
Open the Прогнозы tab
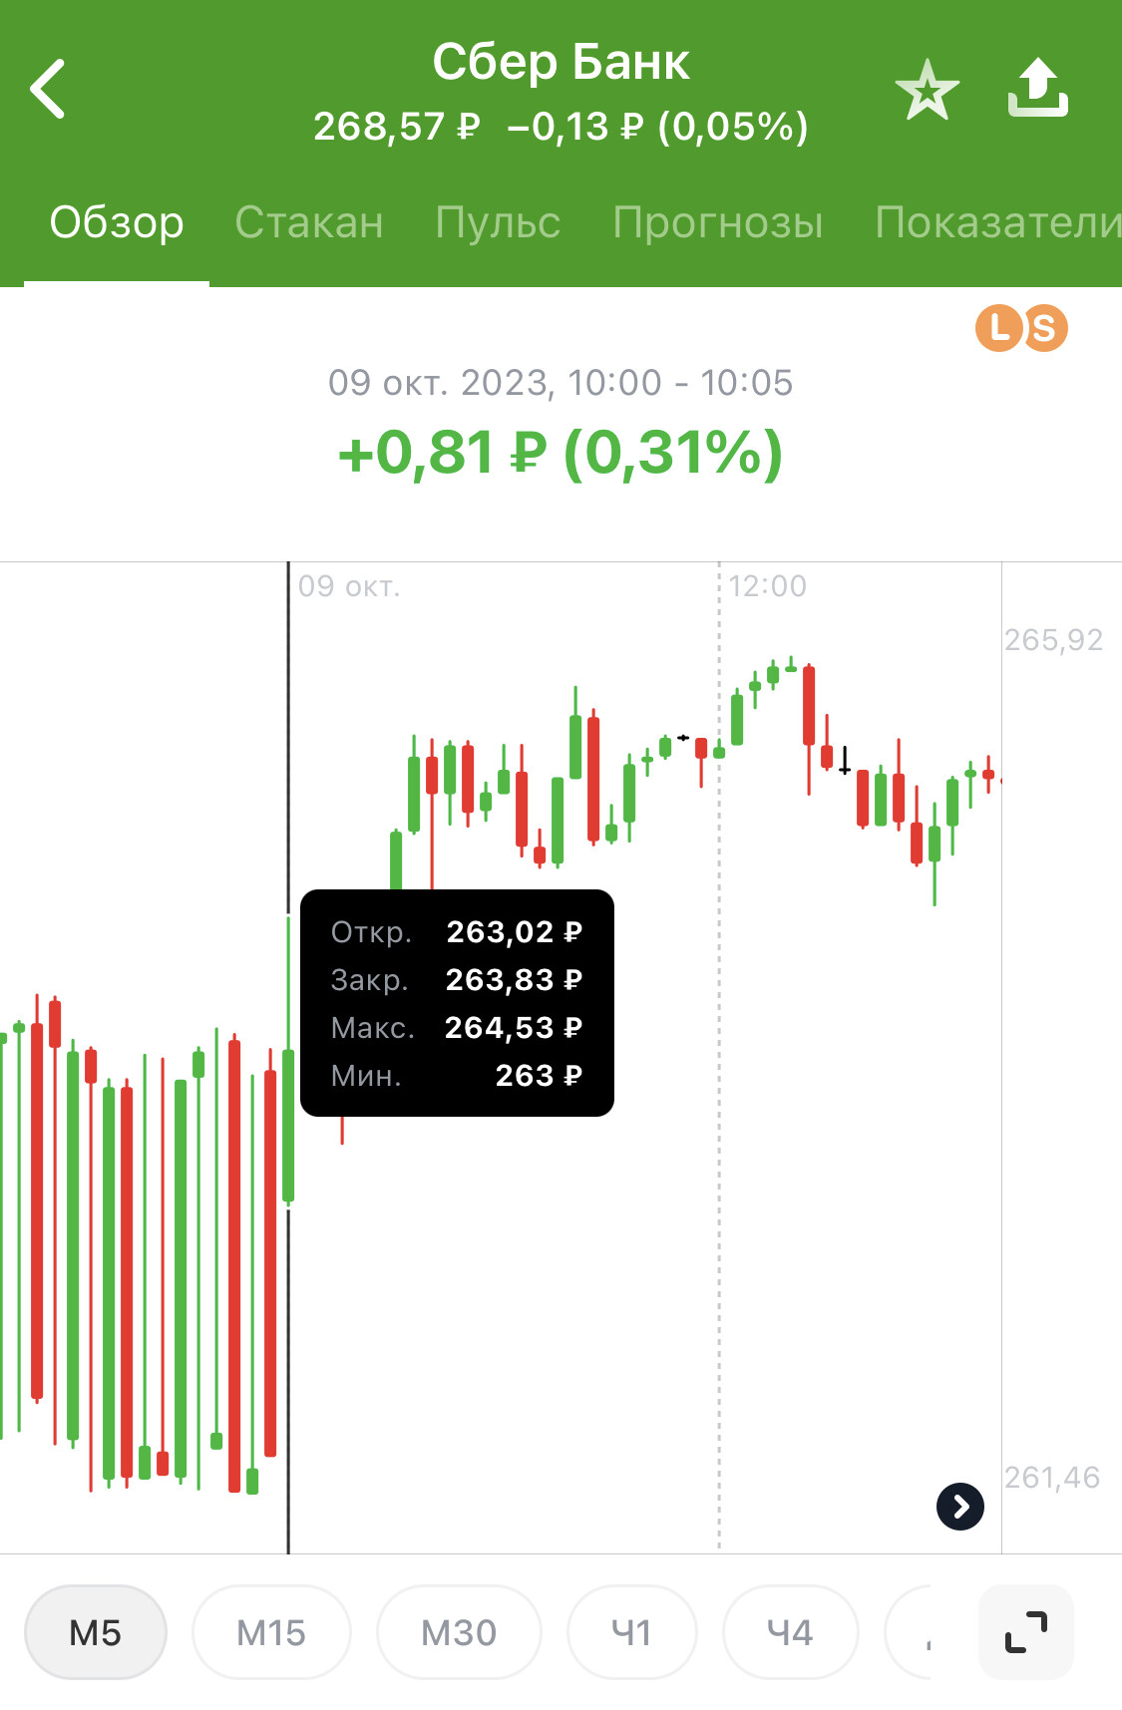click(x=718, y=222)
